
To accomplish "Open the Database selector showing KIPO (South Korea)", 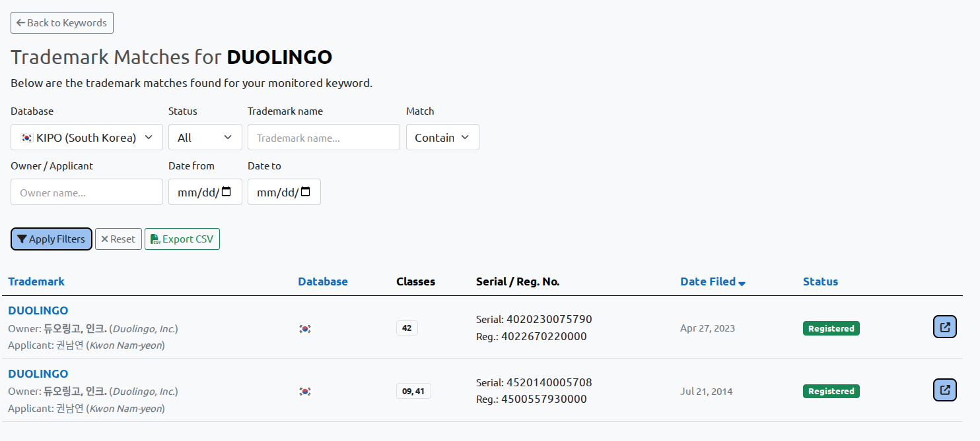I will click(87, 137).
